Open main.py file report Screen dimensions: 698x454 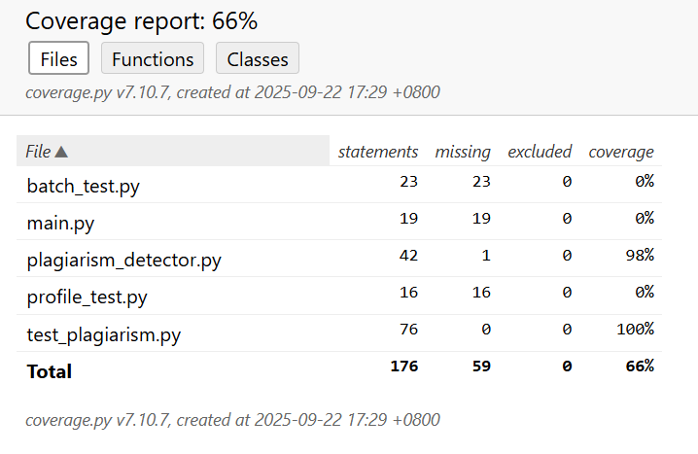coord(60,223)
